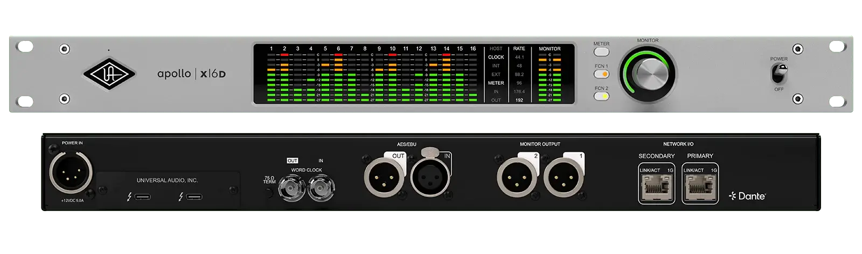Click the 192 sample rate indicator
This screenshot has height=254, width=862.
click(519, 100)
